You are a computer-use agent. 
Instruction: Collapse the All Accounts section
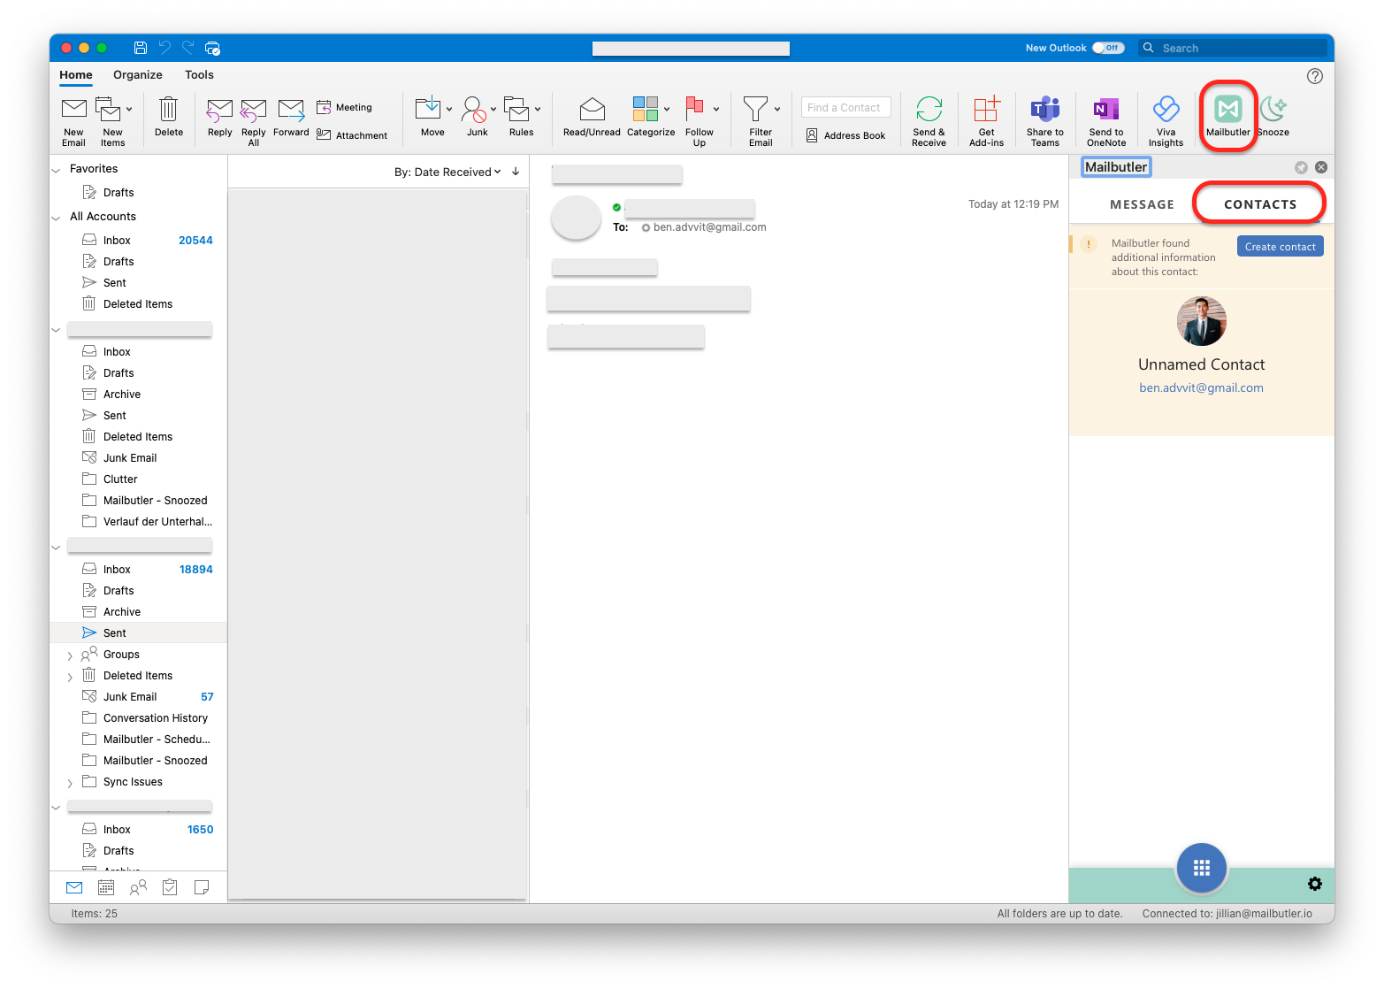[x=57, y=218]
